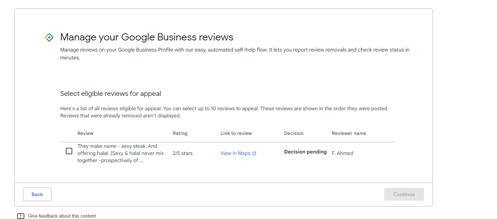Click the Select eligible reviews for appeal heading
The height and width of the screenshot is (219, 497).
[x=111, y=94]
